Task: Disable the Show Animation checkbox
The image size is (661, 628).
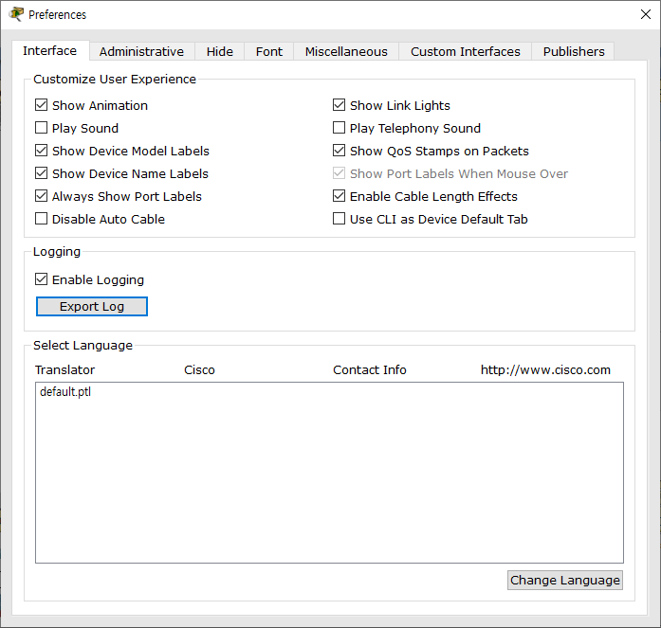Action: point(42,105)
